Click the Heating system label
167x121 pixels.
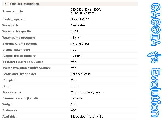coord(14,19)
